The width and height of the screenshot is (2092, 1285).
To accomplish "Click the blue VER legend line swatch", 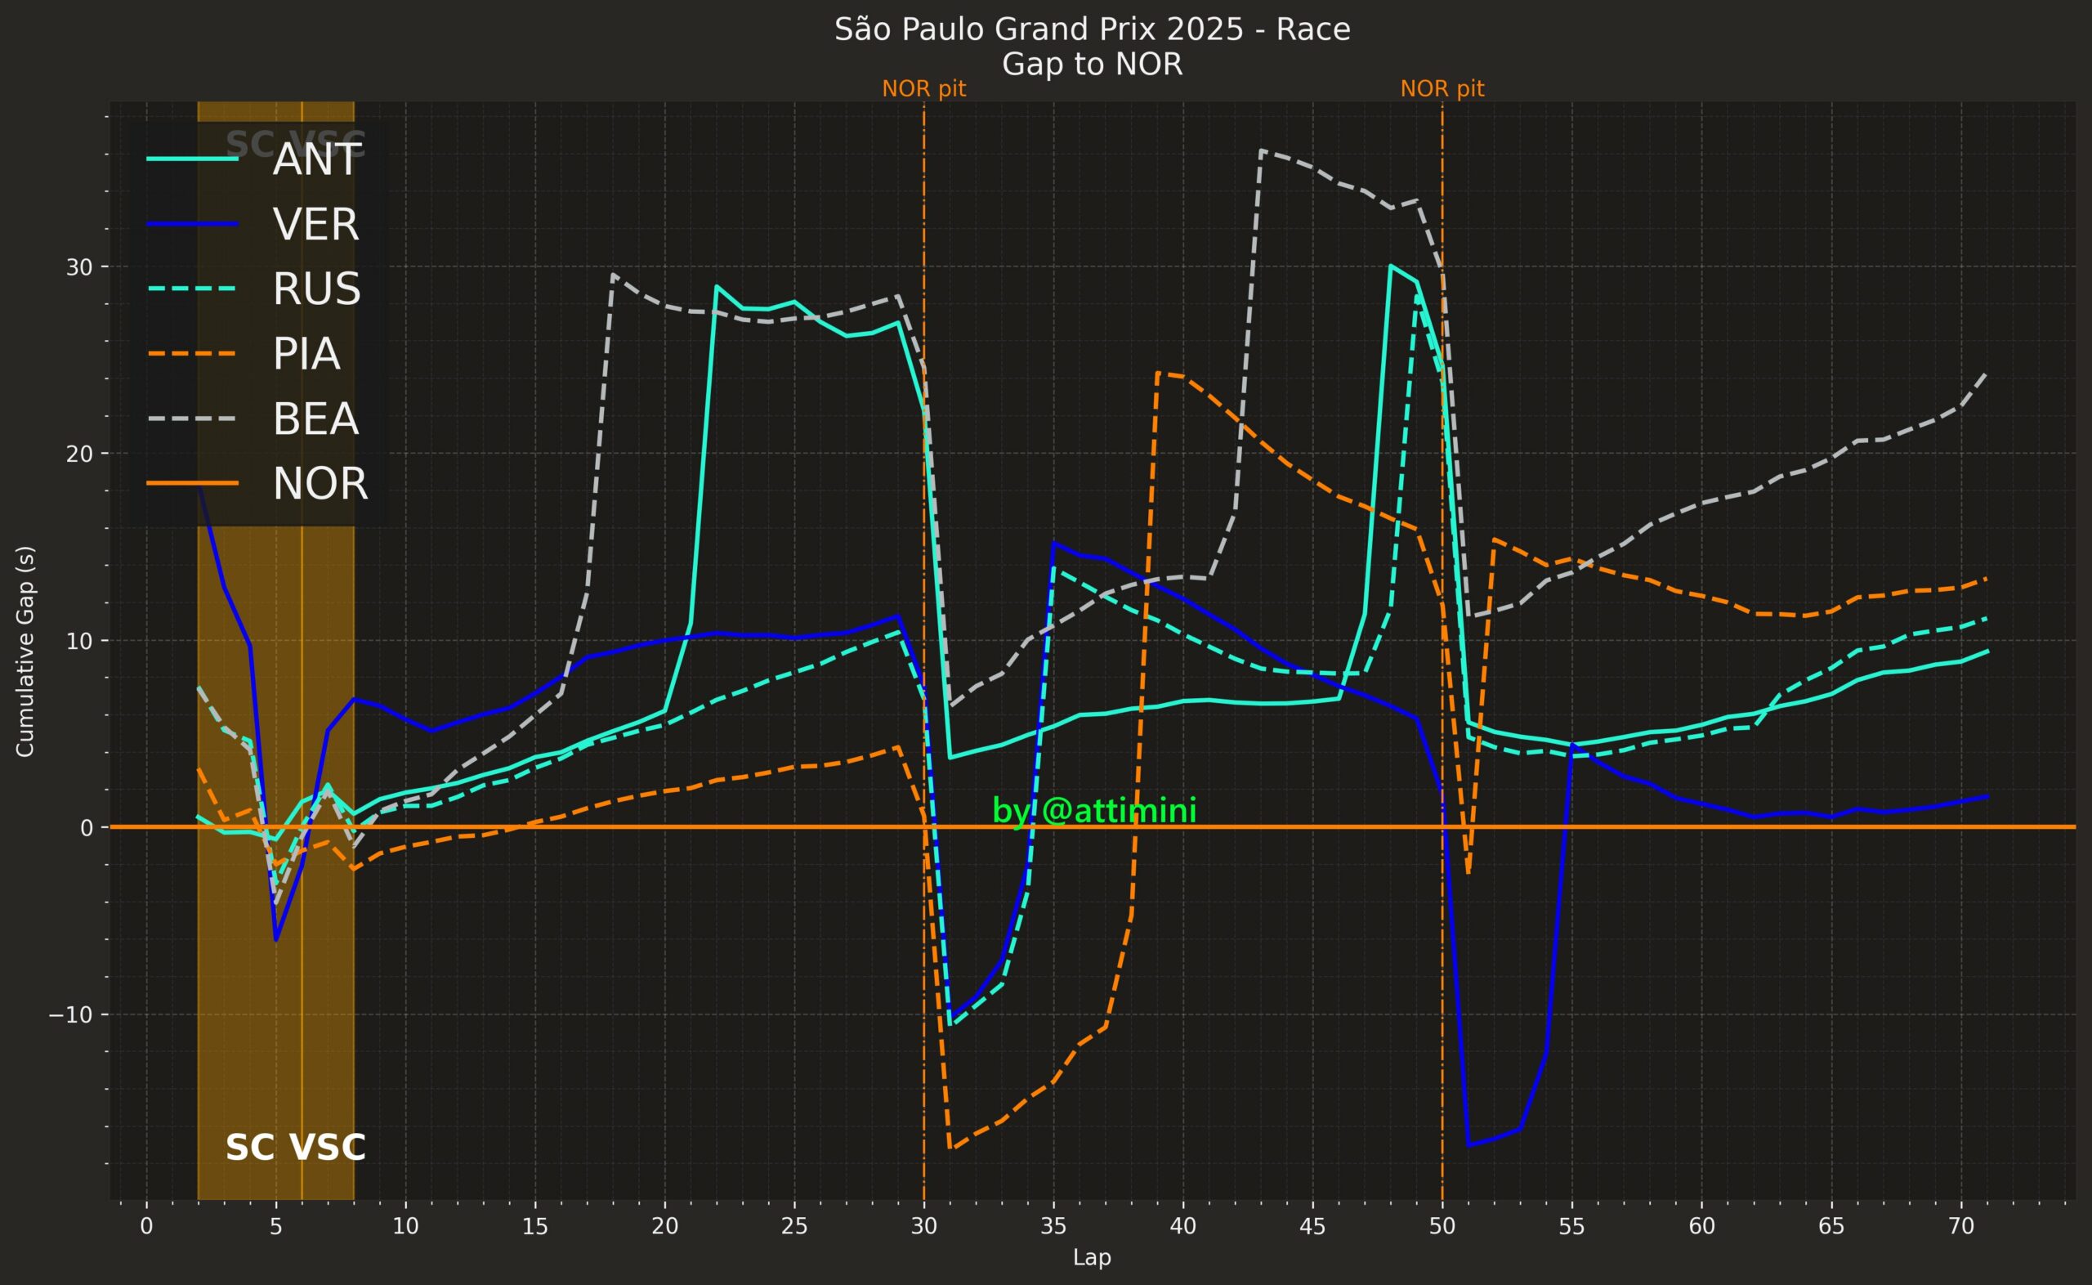I will tap(192, 223).
